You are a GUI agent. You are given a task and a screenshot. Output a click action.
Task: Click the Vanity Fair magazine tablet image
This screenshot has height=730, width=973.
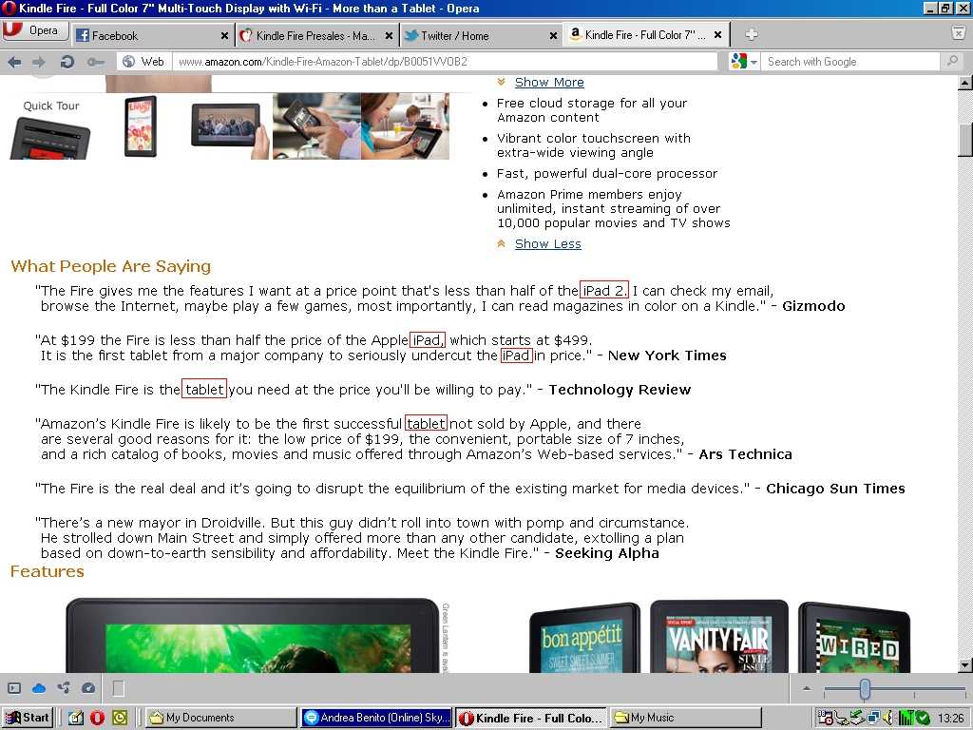tap(718, 636)
